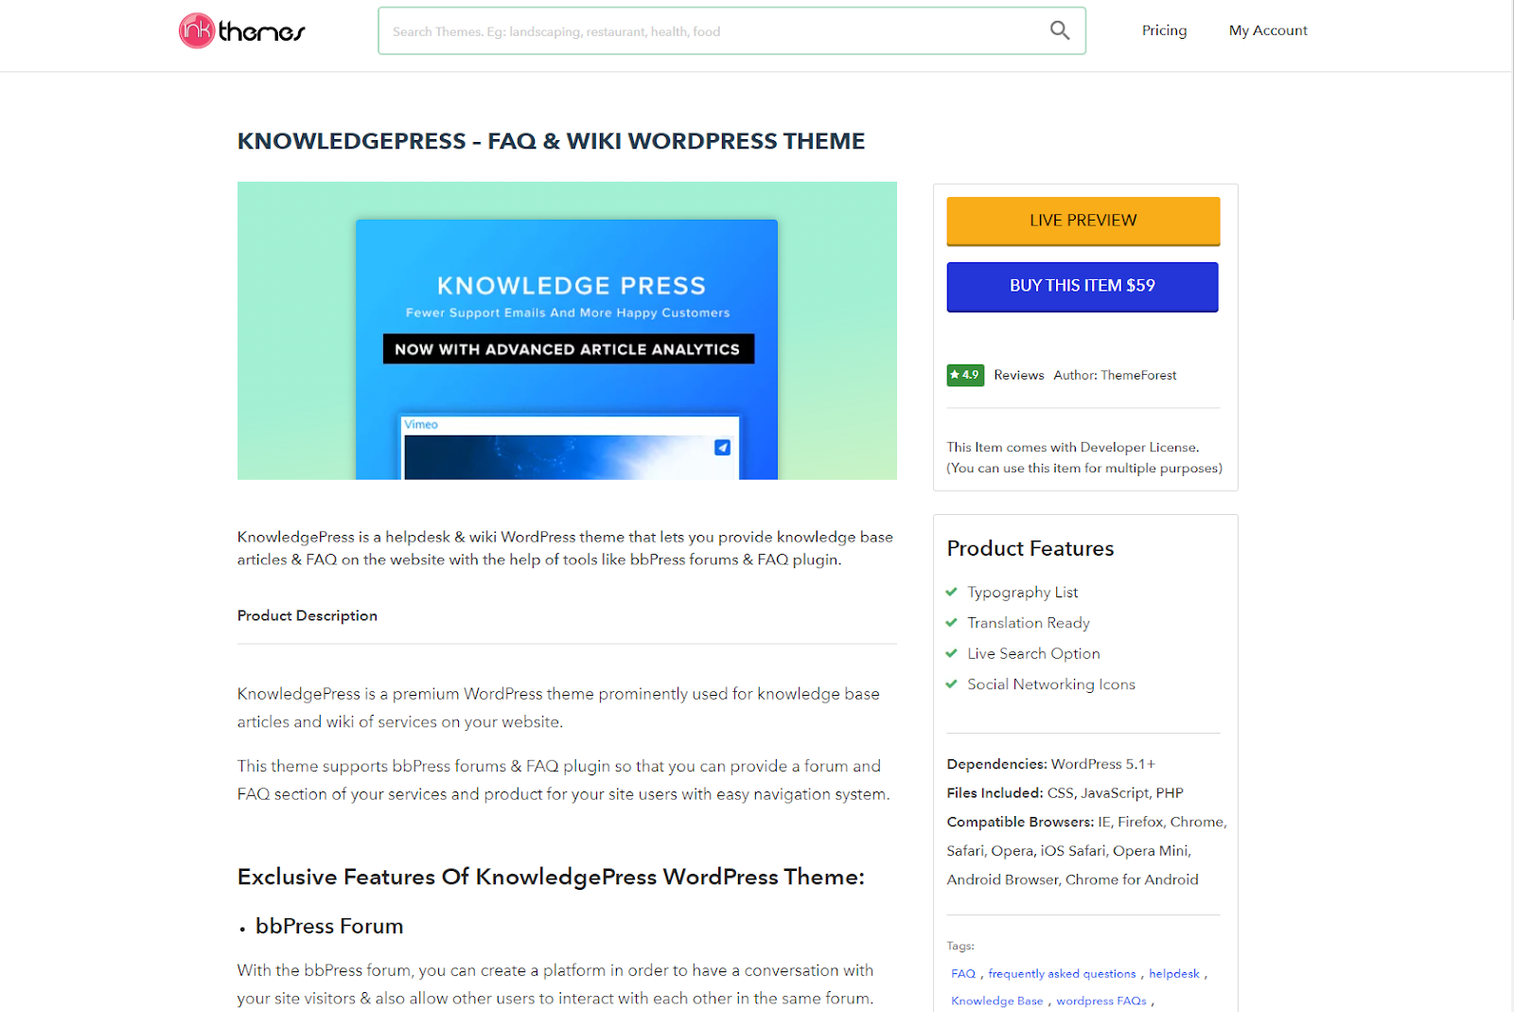Click the checkmark beside Live Search Option
This screenshot has height=1012, width=1514.
pos(952,653)
